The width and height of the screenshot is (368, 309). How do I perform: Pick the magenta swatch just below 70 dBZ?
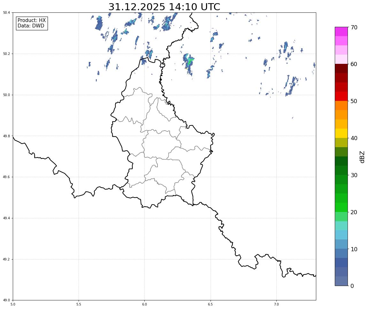click(x=341, y=32)
